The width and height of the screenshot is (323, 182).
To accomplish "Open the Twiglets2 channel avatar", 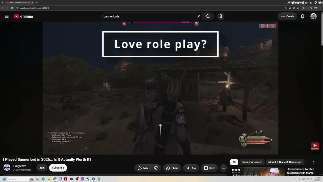I will pos(7,168).
